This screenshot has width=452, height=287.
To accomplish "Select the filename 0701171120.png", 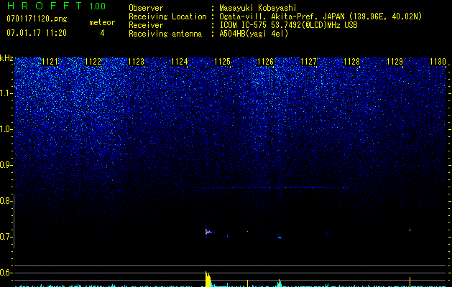I will pyautogui.click(x=37, y=19).
